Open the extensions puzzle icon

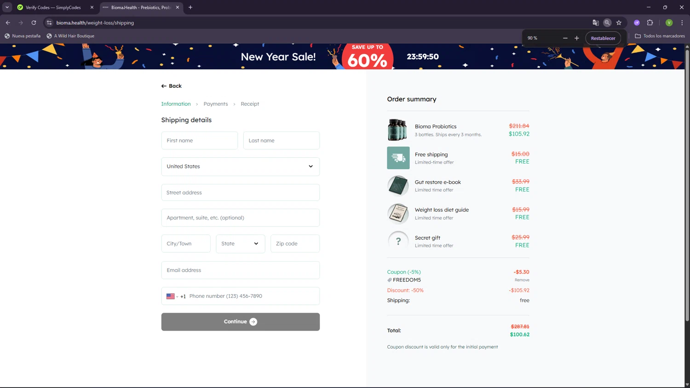(x=650, y=23)
